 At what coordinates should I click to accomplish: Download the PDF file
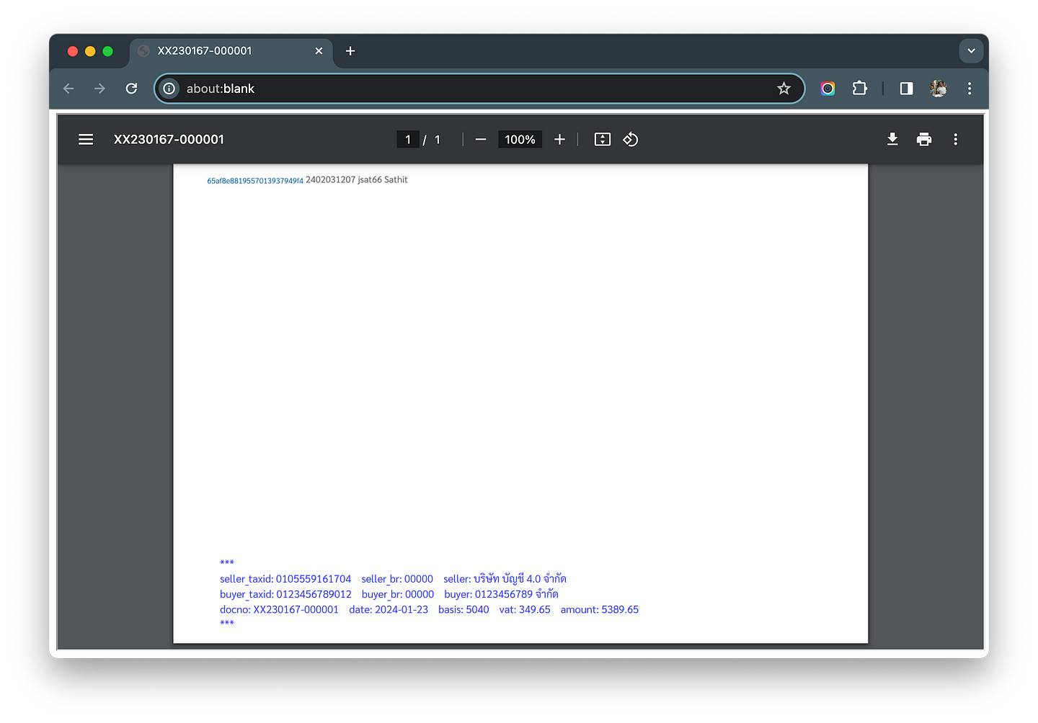[x=892, y=140]
